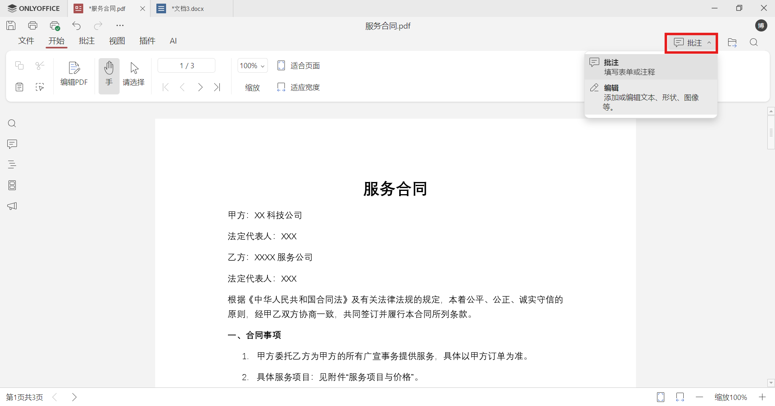Click the feedback megaphone icon
This screenshot has width=775, height=406.
(12, 206)
